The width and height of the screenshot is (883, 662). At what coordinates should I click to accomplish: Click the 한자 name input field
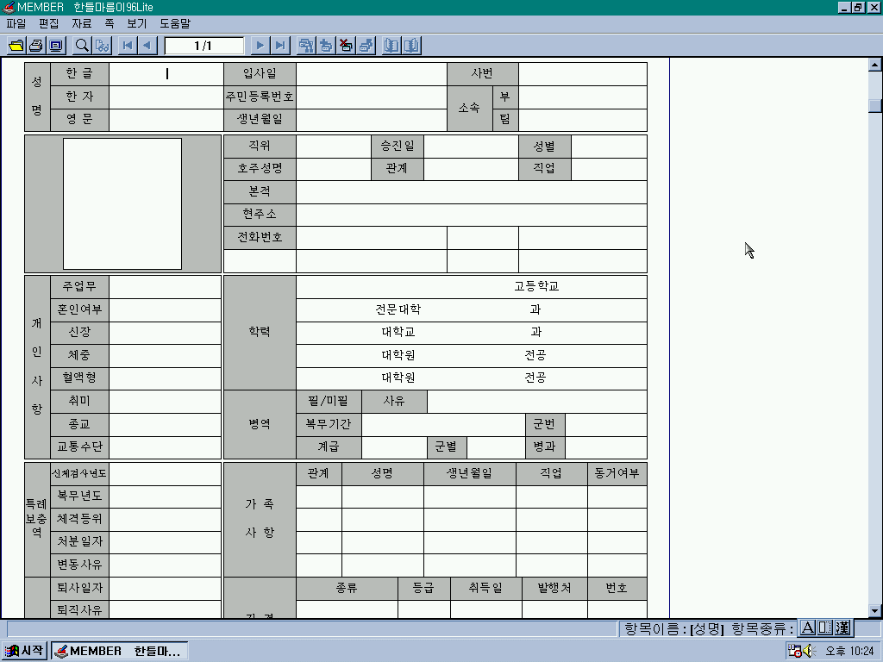(x=166, y=97)
